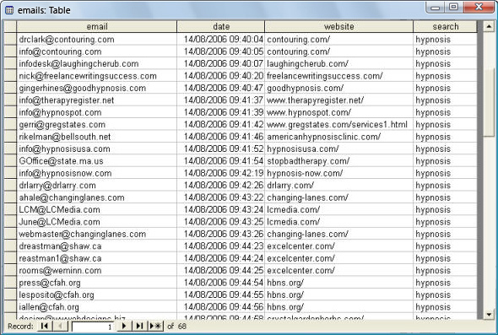Click the table icon in title bar

[x=9, y=10]
